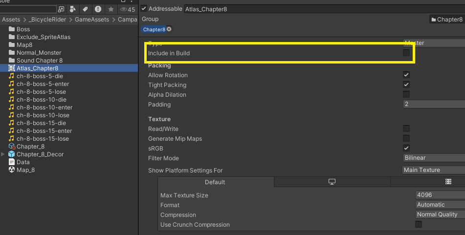Enable the Alpha Dilation checkbox
Image resolution: width=465 pixels, height=235 pixels.
pyautogui.click(x=406, y=94)
